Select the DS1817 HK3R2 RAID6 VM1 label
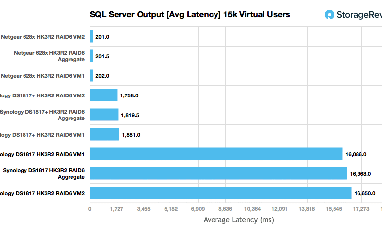This screenshot has width=382, height=237. coord(42,154)
